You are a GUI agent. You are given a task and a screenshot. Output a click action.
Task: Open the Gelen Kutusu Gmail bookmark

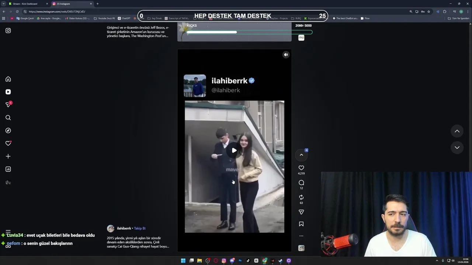point(77,18)
